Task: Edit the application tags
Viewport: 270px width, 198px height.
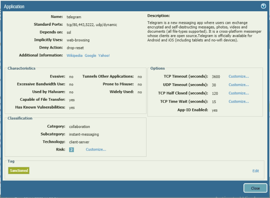Action: pos(256,171)
